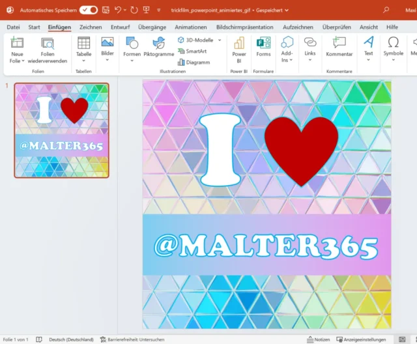Image resolution: width=417 pixels, height=344 pixels.
Task: Toggle the Notizen pane in status bar
Action: (x=318, y=339)
